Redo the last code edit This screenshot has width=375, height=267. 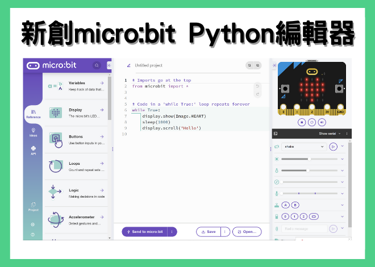pyautogui.click(x=257, y=94)
